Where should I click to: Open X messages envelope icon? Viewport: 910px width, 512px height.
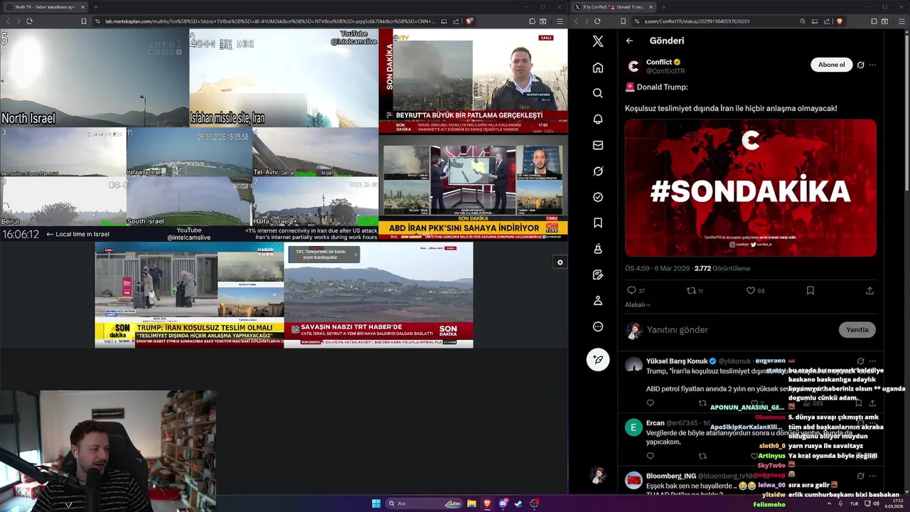pyautogui.click(x=598, y=145)
